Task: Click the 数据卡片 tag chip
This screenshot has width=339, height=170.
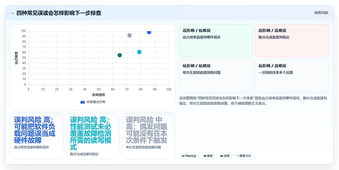Action: (244, 156)
